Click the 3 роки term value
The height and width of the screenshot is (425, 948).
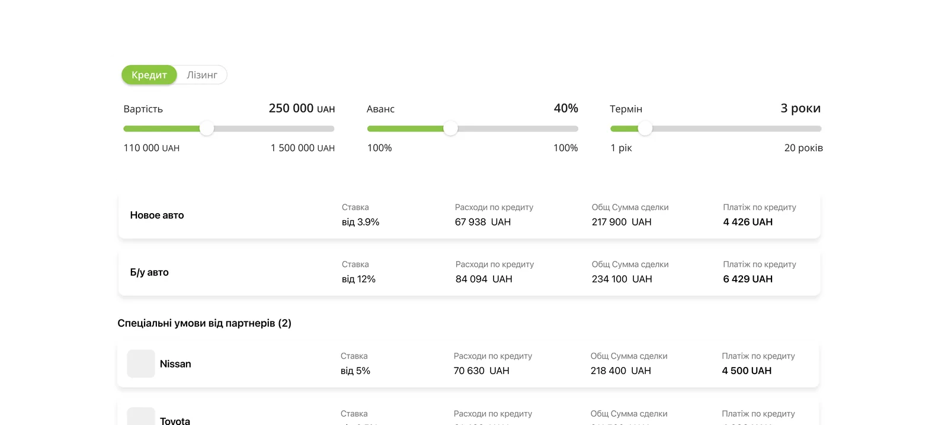tap(800, 108)
